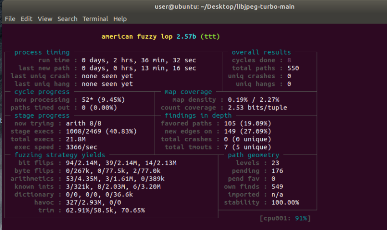The height and width of the screenshot is (230, 387).
Task: Click uniq crashes value '0'
Action: coord(289,76)
